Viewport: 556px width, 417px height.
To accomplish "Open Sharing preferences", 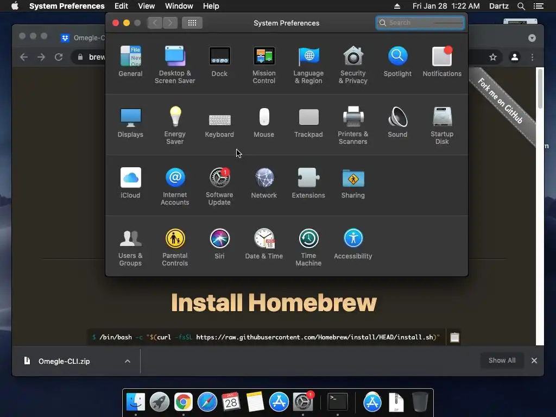I will click(x=353, y=183).
